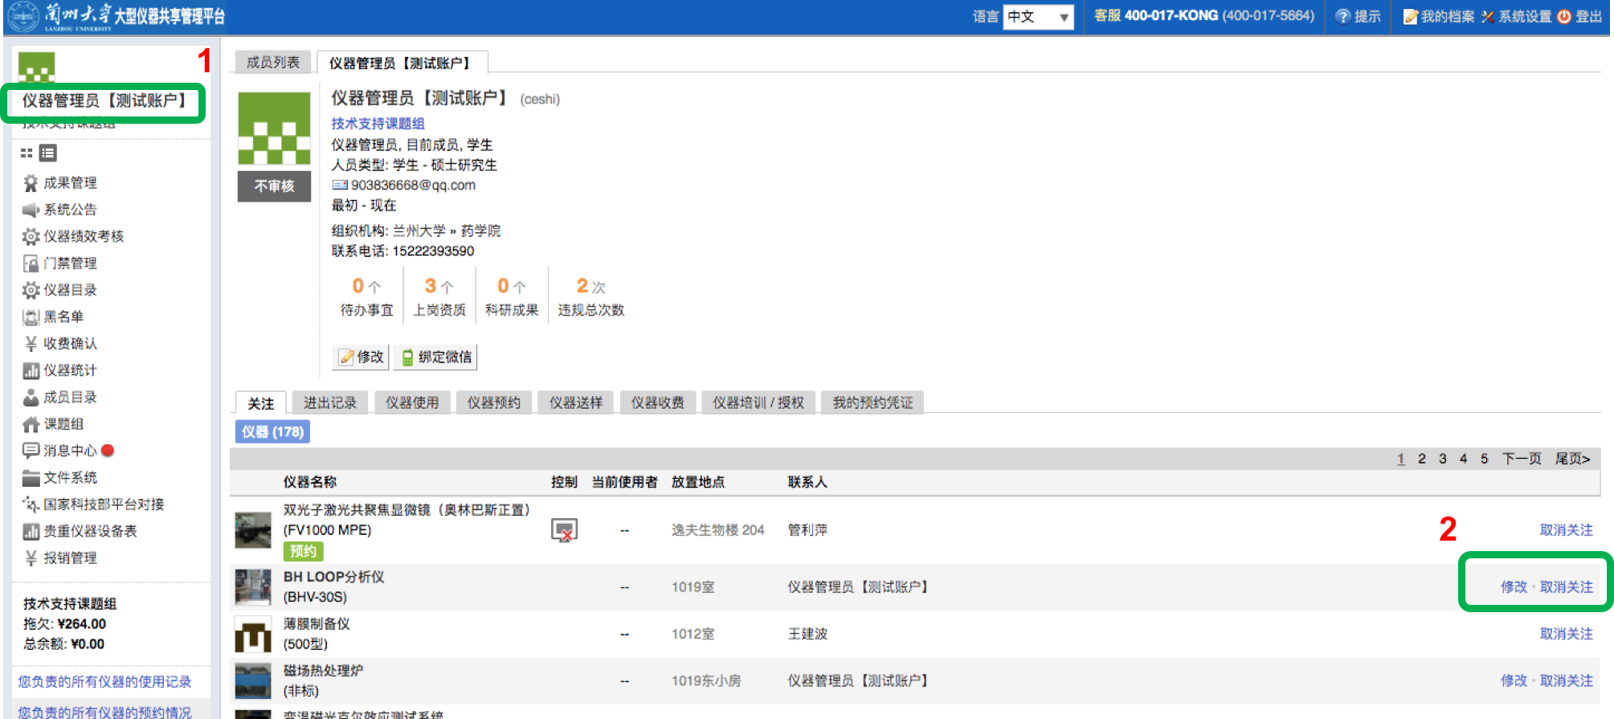Go to page 2 of instrument list
This screenshot has height=719, width=1614.
[x=1422, y=459]
